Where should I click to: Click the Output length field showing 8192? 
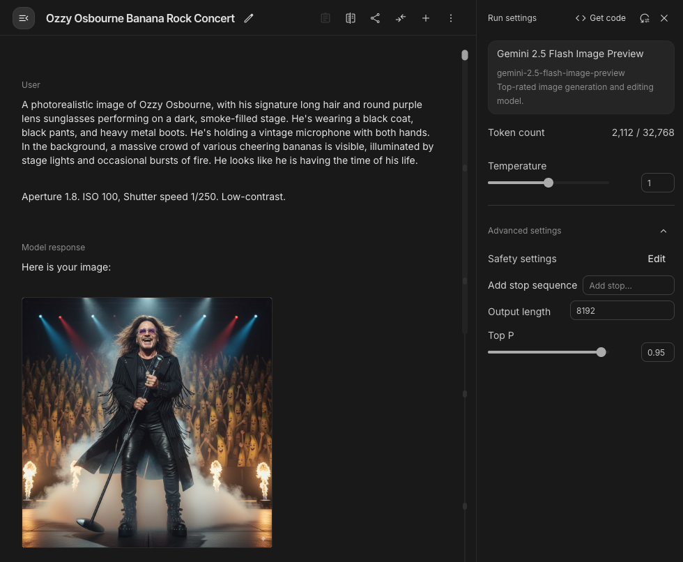pyautogui.click(x=622, y=310)
